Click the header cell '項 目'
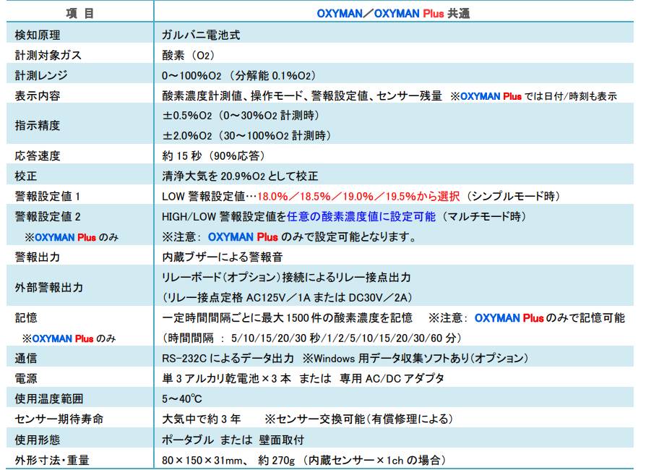 pyautogui.click(x=80, y=13)
